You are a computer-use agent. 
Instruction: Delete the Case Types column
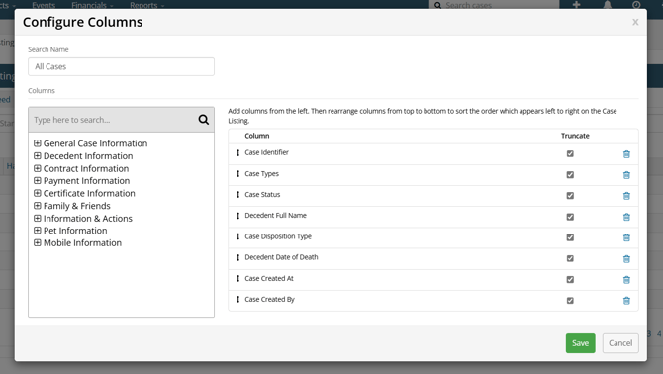pyautogui.click(x=626, y=175)
